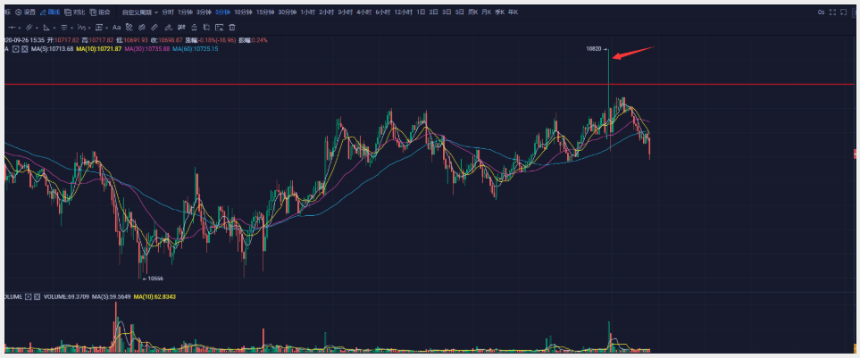The image size is (860, 358).
Task: Select the horizontal line drawing tool
Action: click(x=12, y=28)
